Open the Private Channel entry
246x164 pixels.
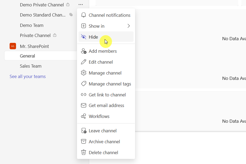point(35,35)
